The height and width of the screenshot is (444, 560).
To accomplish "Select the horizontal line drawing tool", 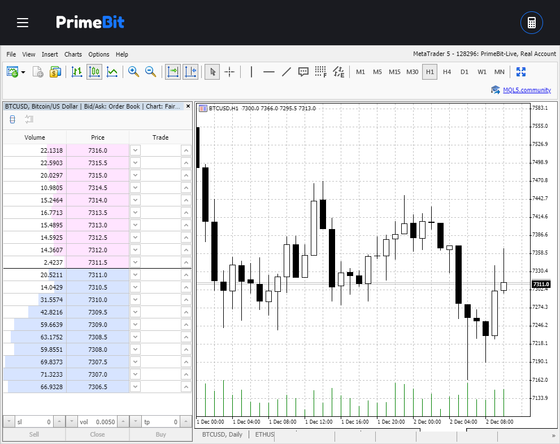I will tap(268, 72).
